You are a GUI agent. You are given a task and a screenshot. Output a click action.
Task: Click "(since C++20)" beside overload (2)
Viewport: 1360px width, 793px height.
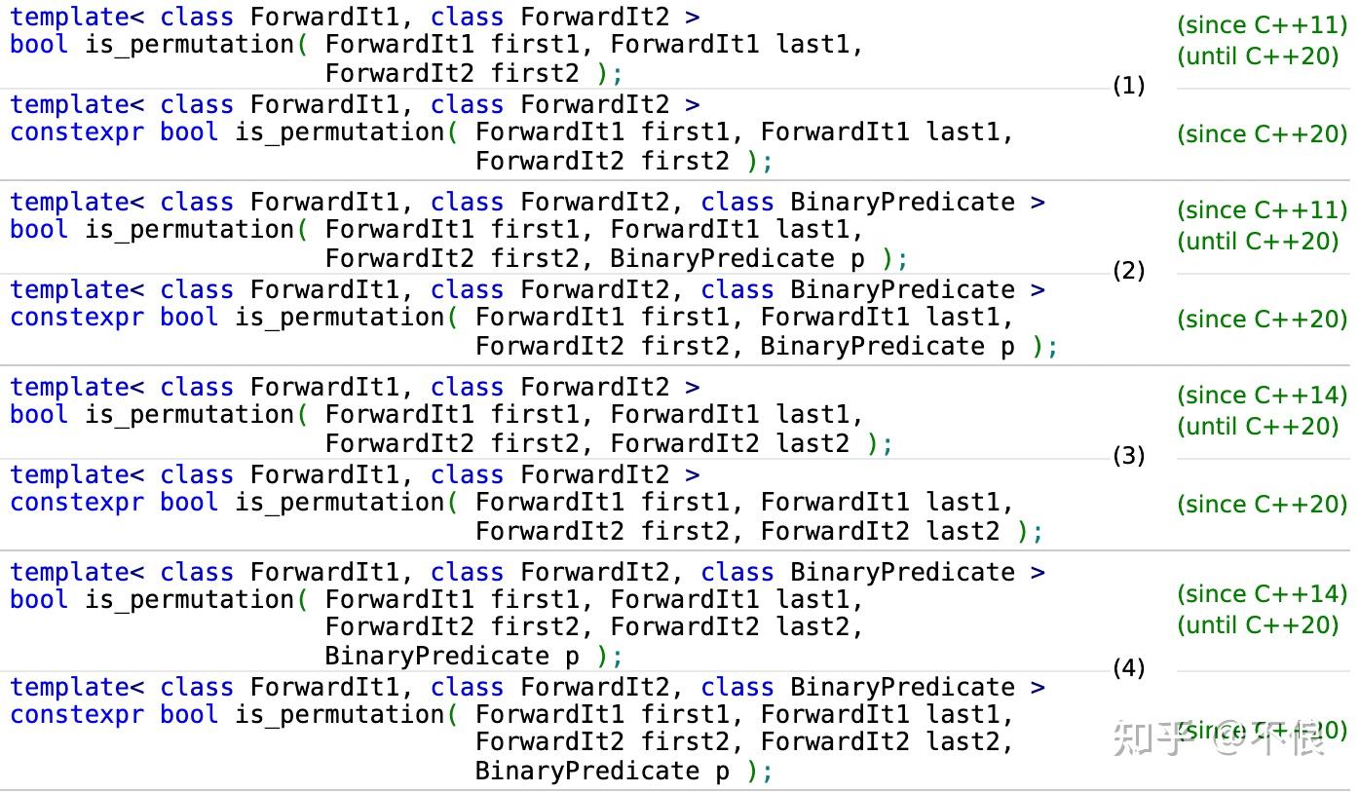click(1263, 320)
